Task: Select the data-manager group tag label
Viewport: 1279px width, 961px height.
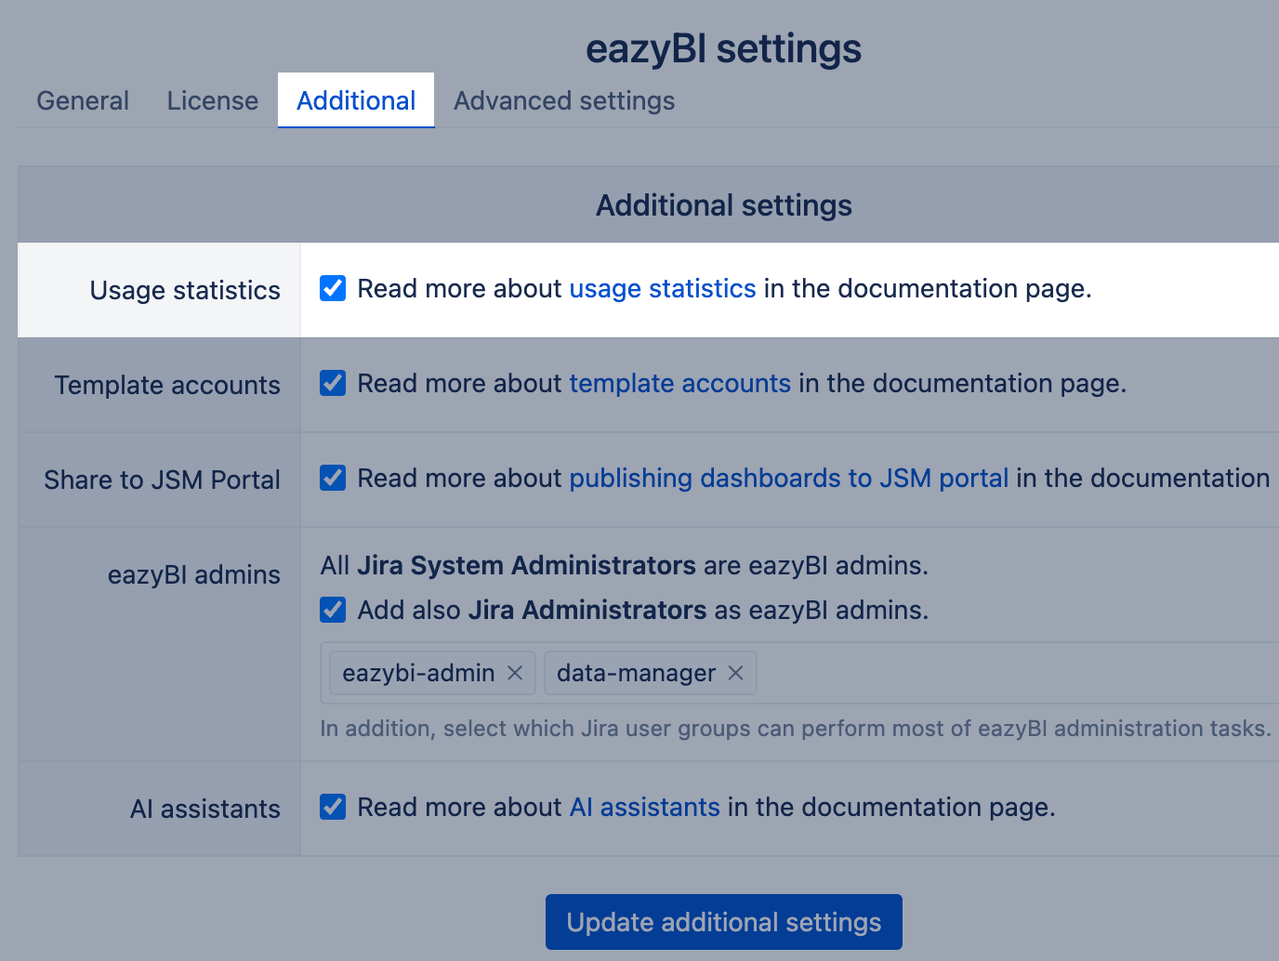Action: [x=636, y=673]
